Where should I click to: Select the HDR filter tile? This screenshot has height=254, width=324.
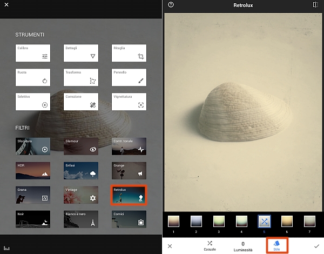[x=32, y=171]
